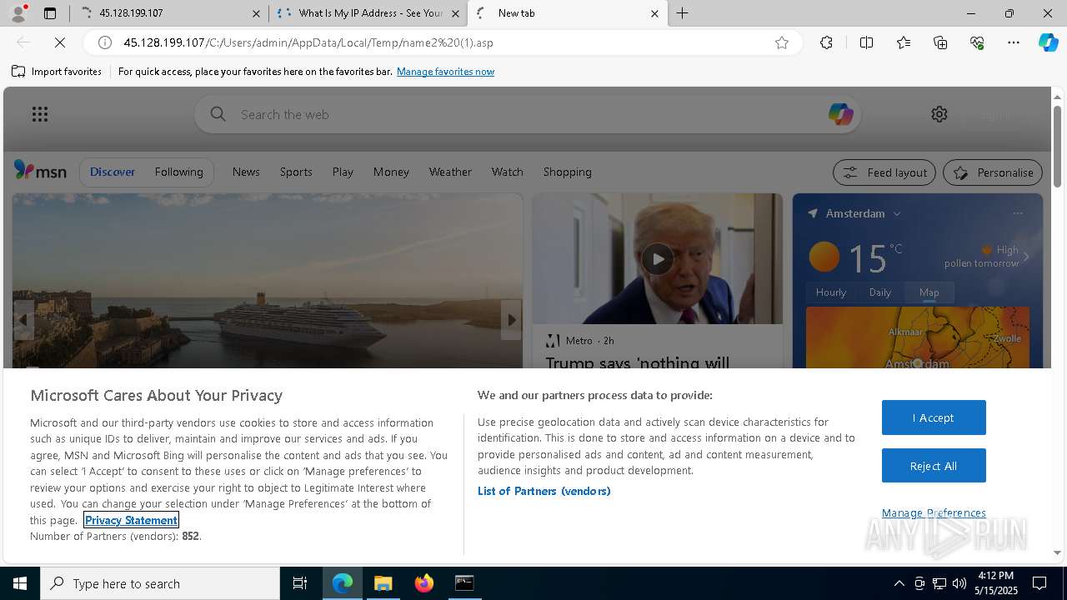Open MSN page settings gear
This screenshot has width=1067, height=600.
coord(939,114)
